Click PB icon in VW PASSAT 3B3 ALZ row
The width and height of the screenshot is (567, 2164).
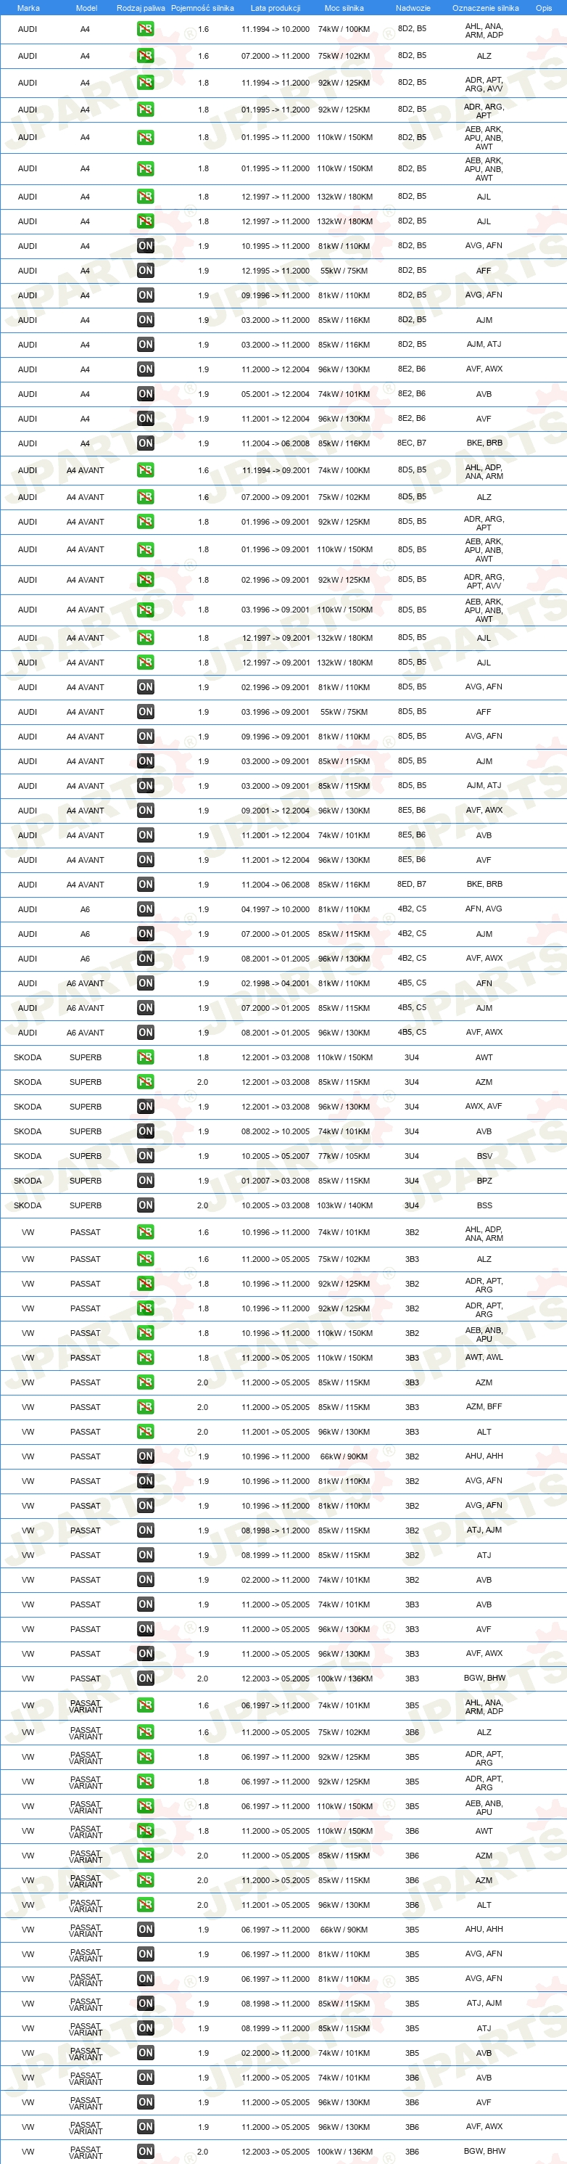coord(145,1259)
